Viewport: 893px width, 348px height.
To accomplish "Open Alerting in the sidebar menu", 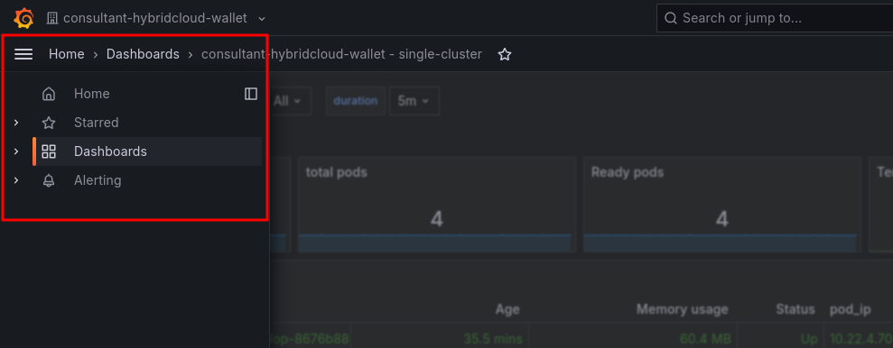I will tap(98, 181).
